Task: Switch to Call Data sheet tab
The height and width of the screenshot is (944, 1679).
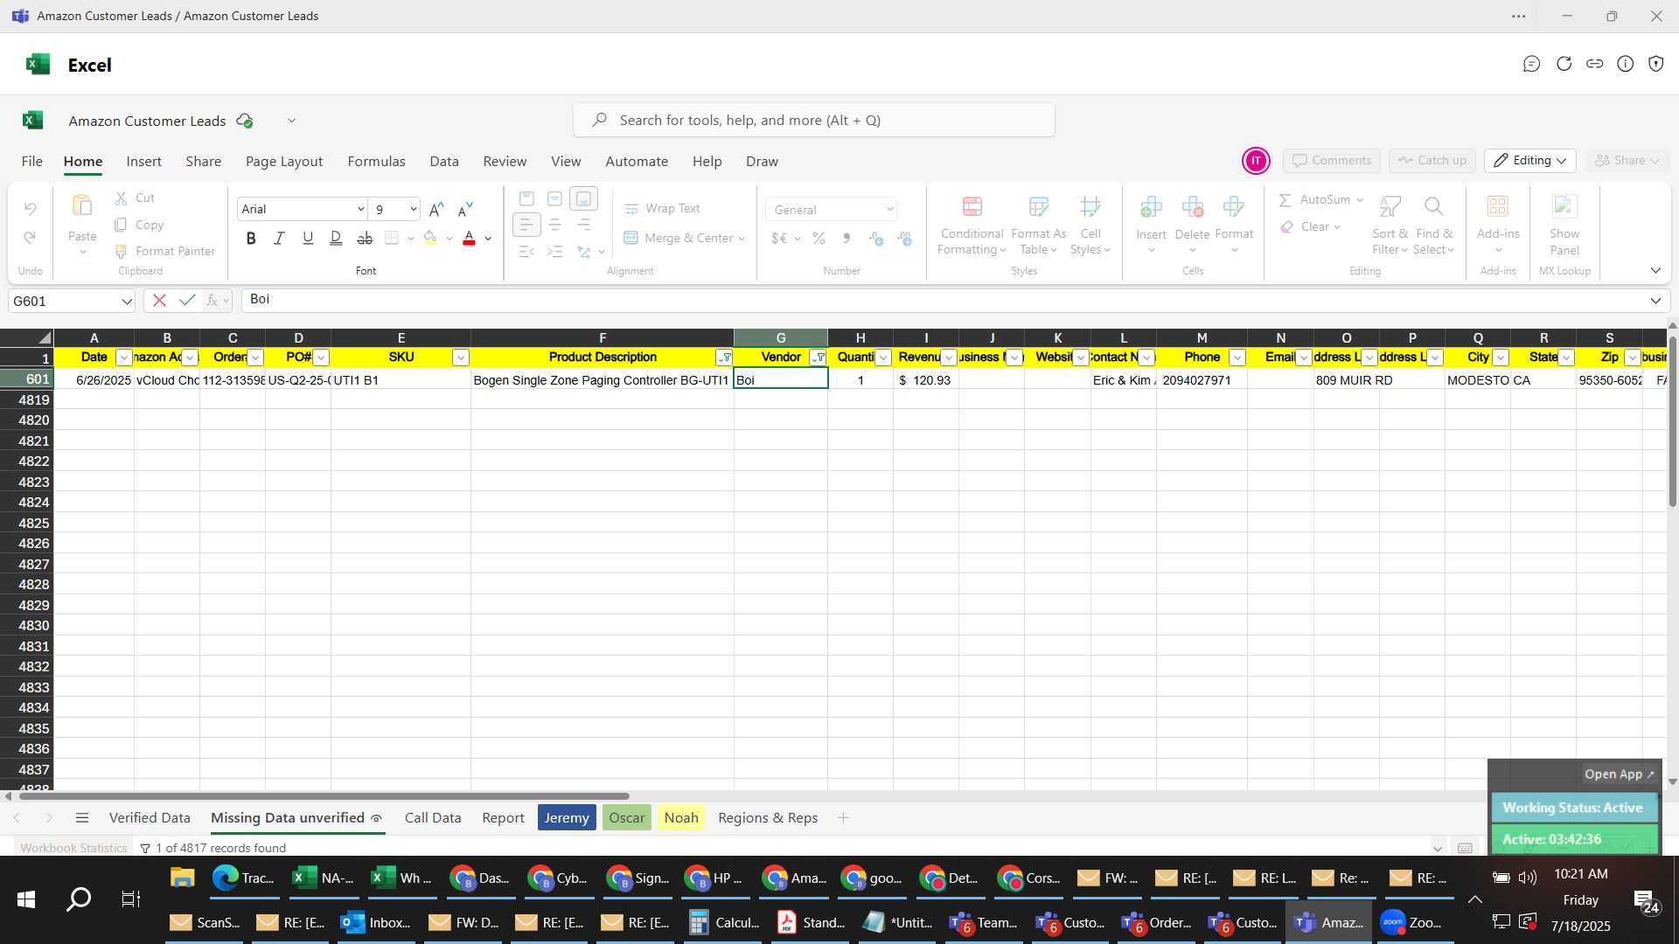Action: tap(433, 818)
